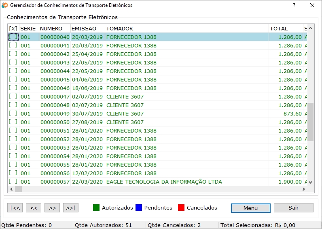322x229 pixels.
Task: Click the horizontal scrollbar right arrow
Action: pos(304,189)
